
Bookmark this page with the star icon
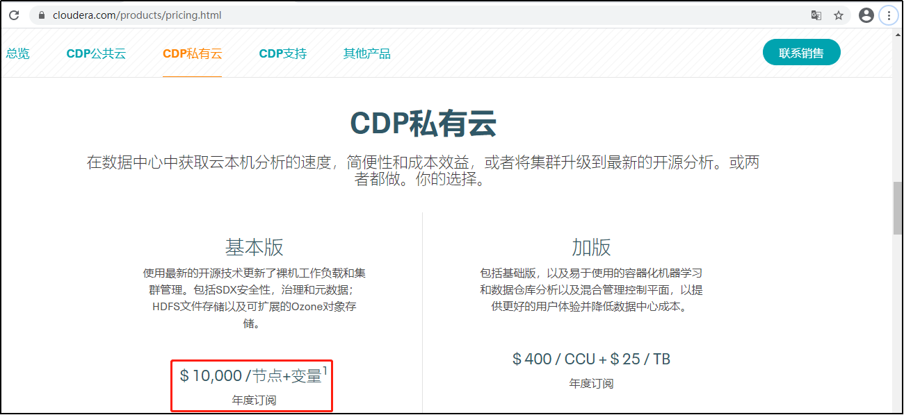click(x=839, y=15)
